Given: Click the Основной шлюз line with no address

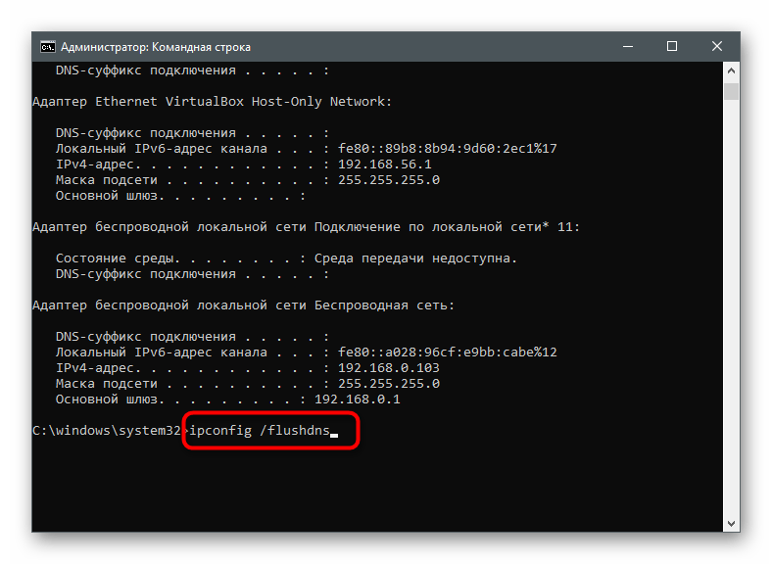Looking at the screenshot, I should coord(180,196).
